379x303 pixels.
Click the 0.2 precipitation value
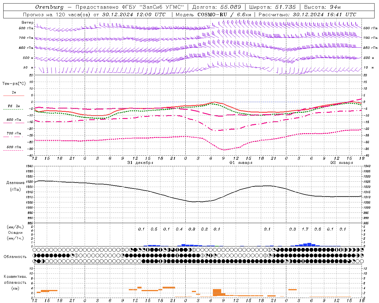point(204,229)
